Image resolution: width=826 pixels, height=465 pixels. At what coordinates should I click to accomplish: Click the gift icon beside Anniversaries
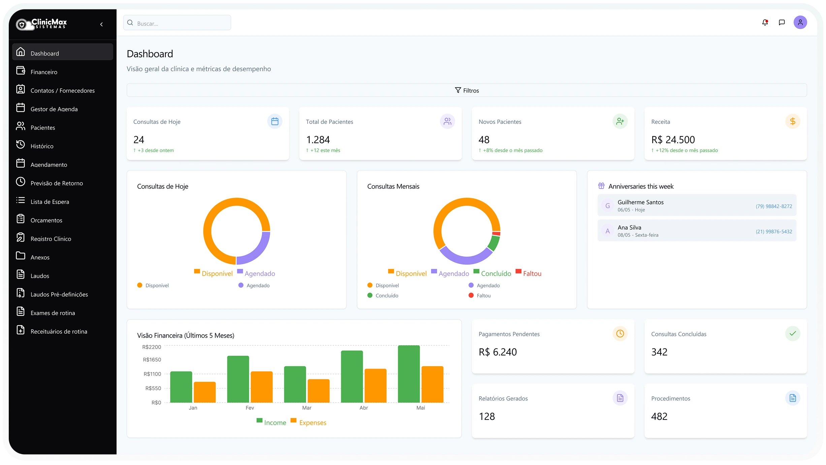point(601,186)
